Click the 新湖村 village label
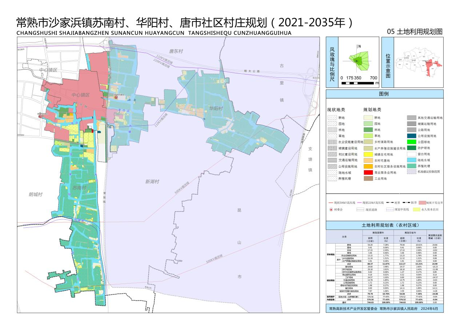 (152, 181)
